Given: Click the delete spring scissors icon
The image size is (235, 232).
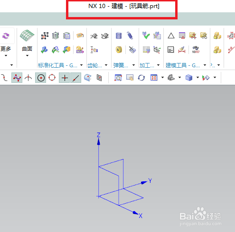Looking at the screenshot, I should 132,50.
